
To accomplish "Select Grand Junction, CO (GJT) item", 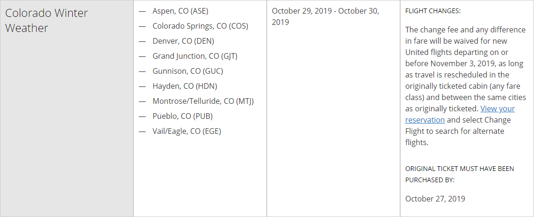I will pyautogui.click(x=195, y=56).
